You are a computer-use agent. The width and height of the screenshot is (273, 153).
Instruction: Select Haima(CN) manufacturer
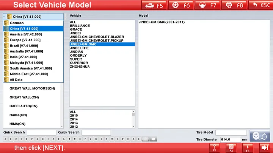[18, 115]
